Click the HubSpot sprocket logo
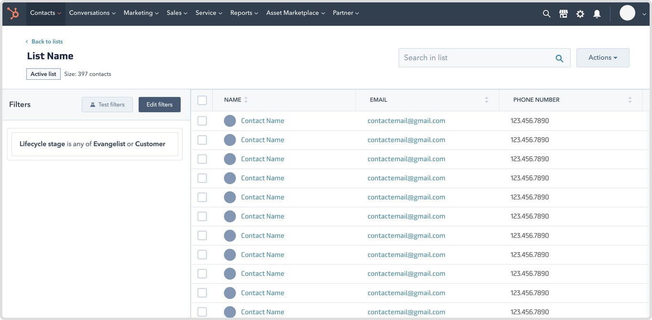Image resolution: width=652 pixels, height=320 pixels. pos(13,13)
